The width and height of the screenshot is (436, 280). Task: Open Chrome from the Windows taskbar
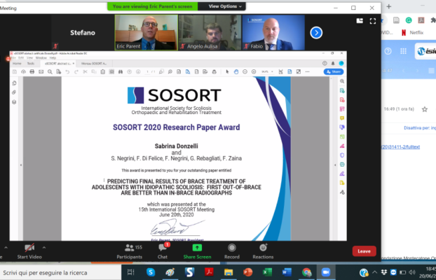pos(306,272)
